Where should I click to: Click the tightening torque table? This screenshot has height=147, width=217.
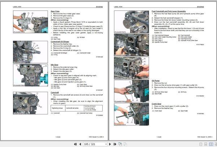(x=77, y=108)
